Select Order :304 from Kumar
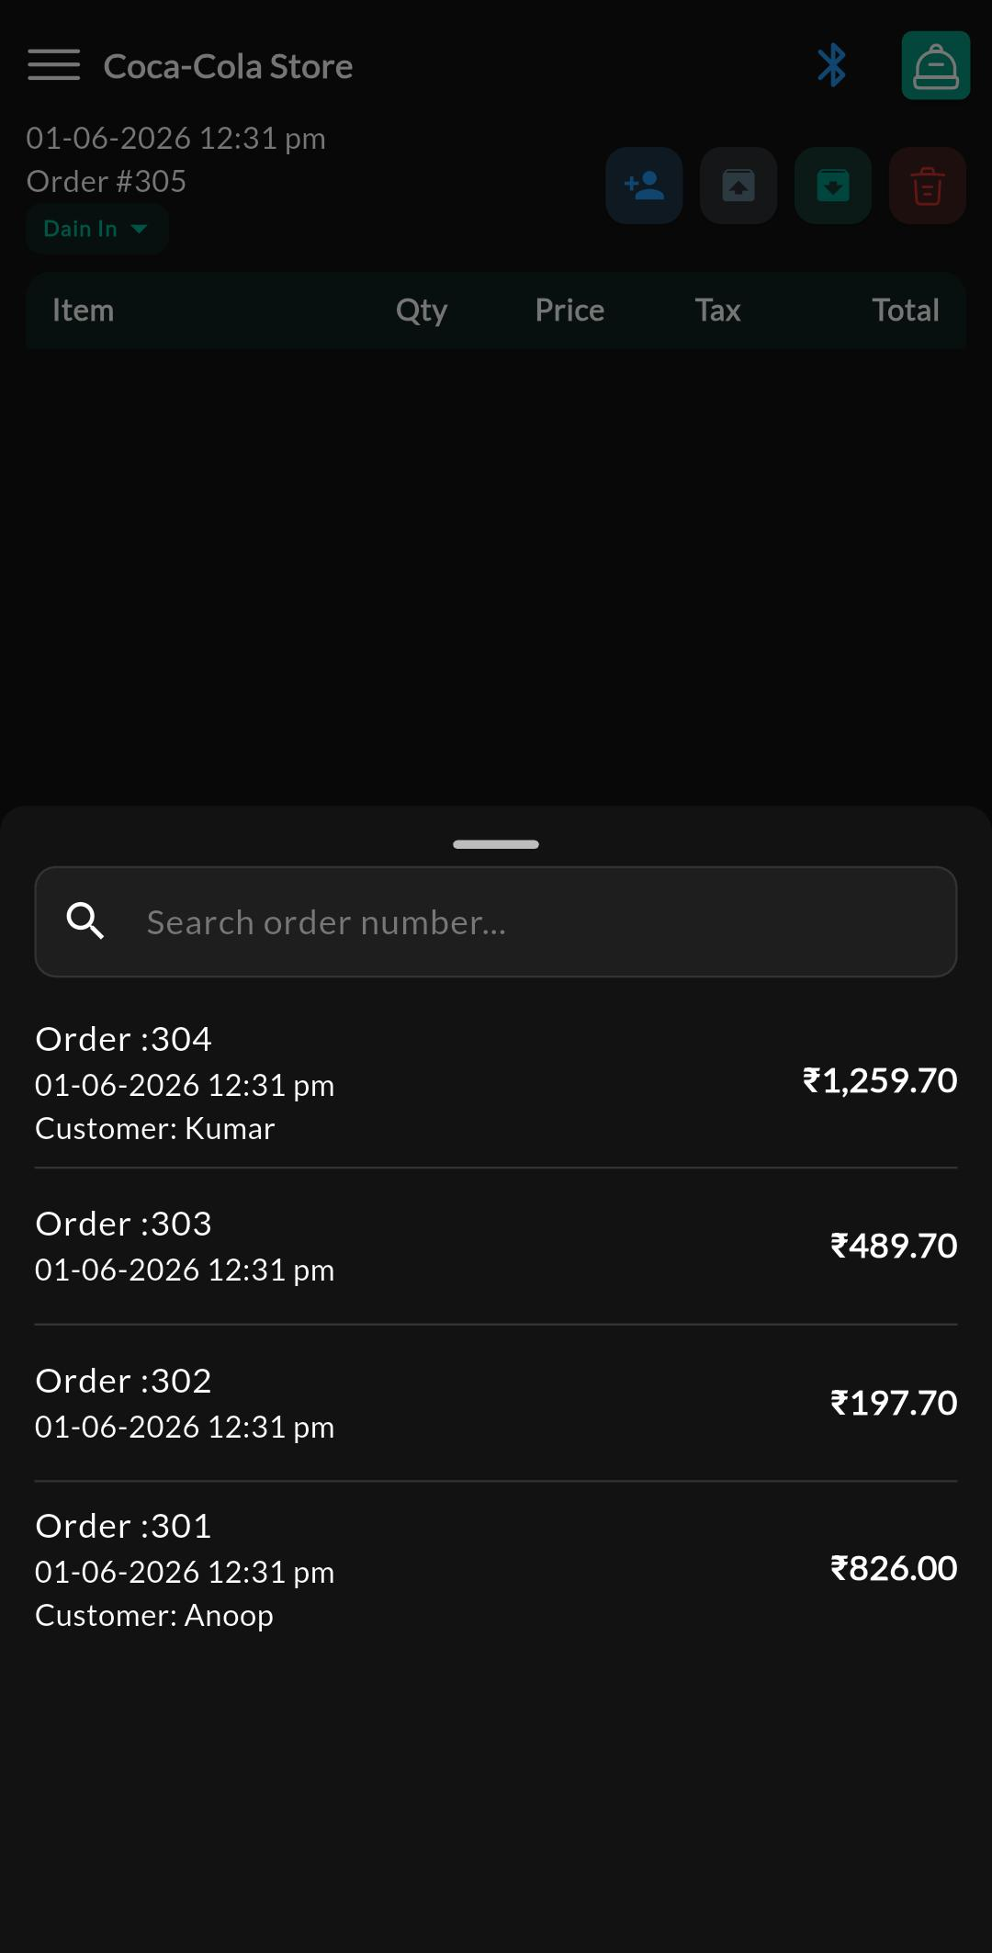The image size is (992, 1953). click(x=496, y=1083)
